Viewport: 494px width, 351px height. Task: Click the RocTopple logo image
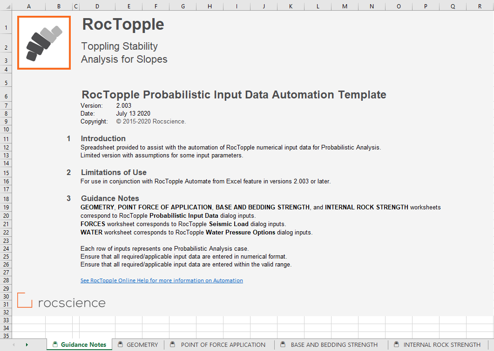[x=44, y=43]
